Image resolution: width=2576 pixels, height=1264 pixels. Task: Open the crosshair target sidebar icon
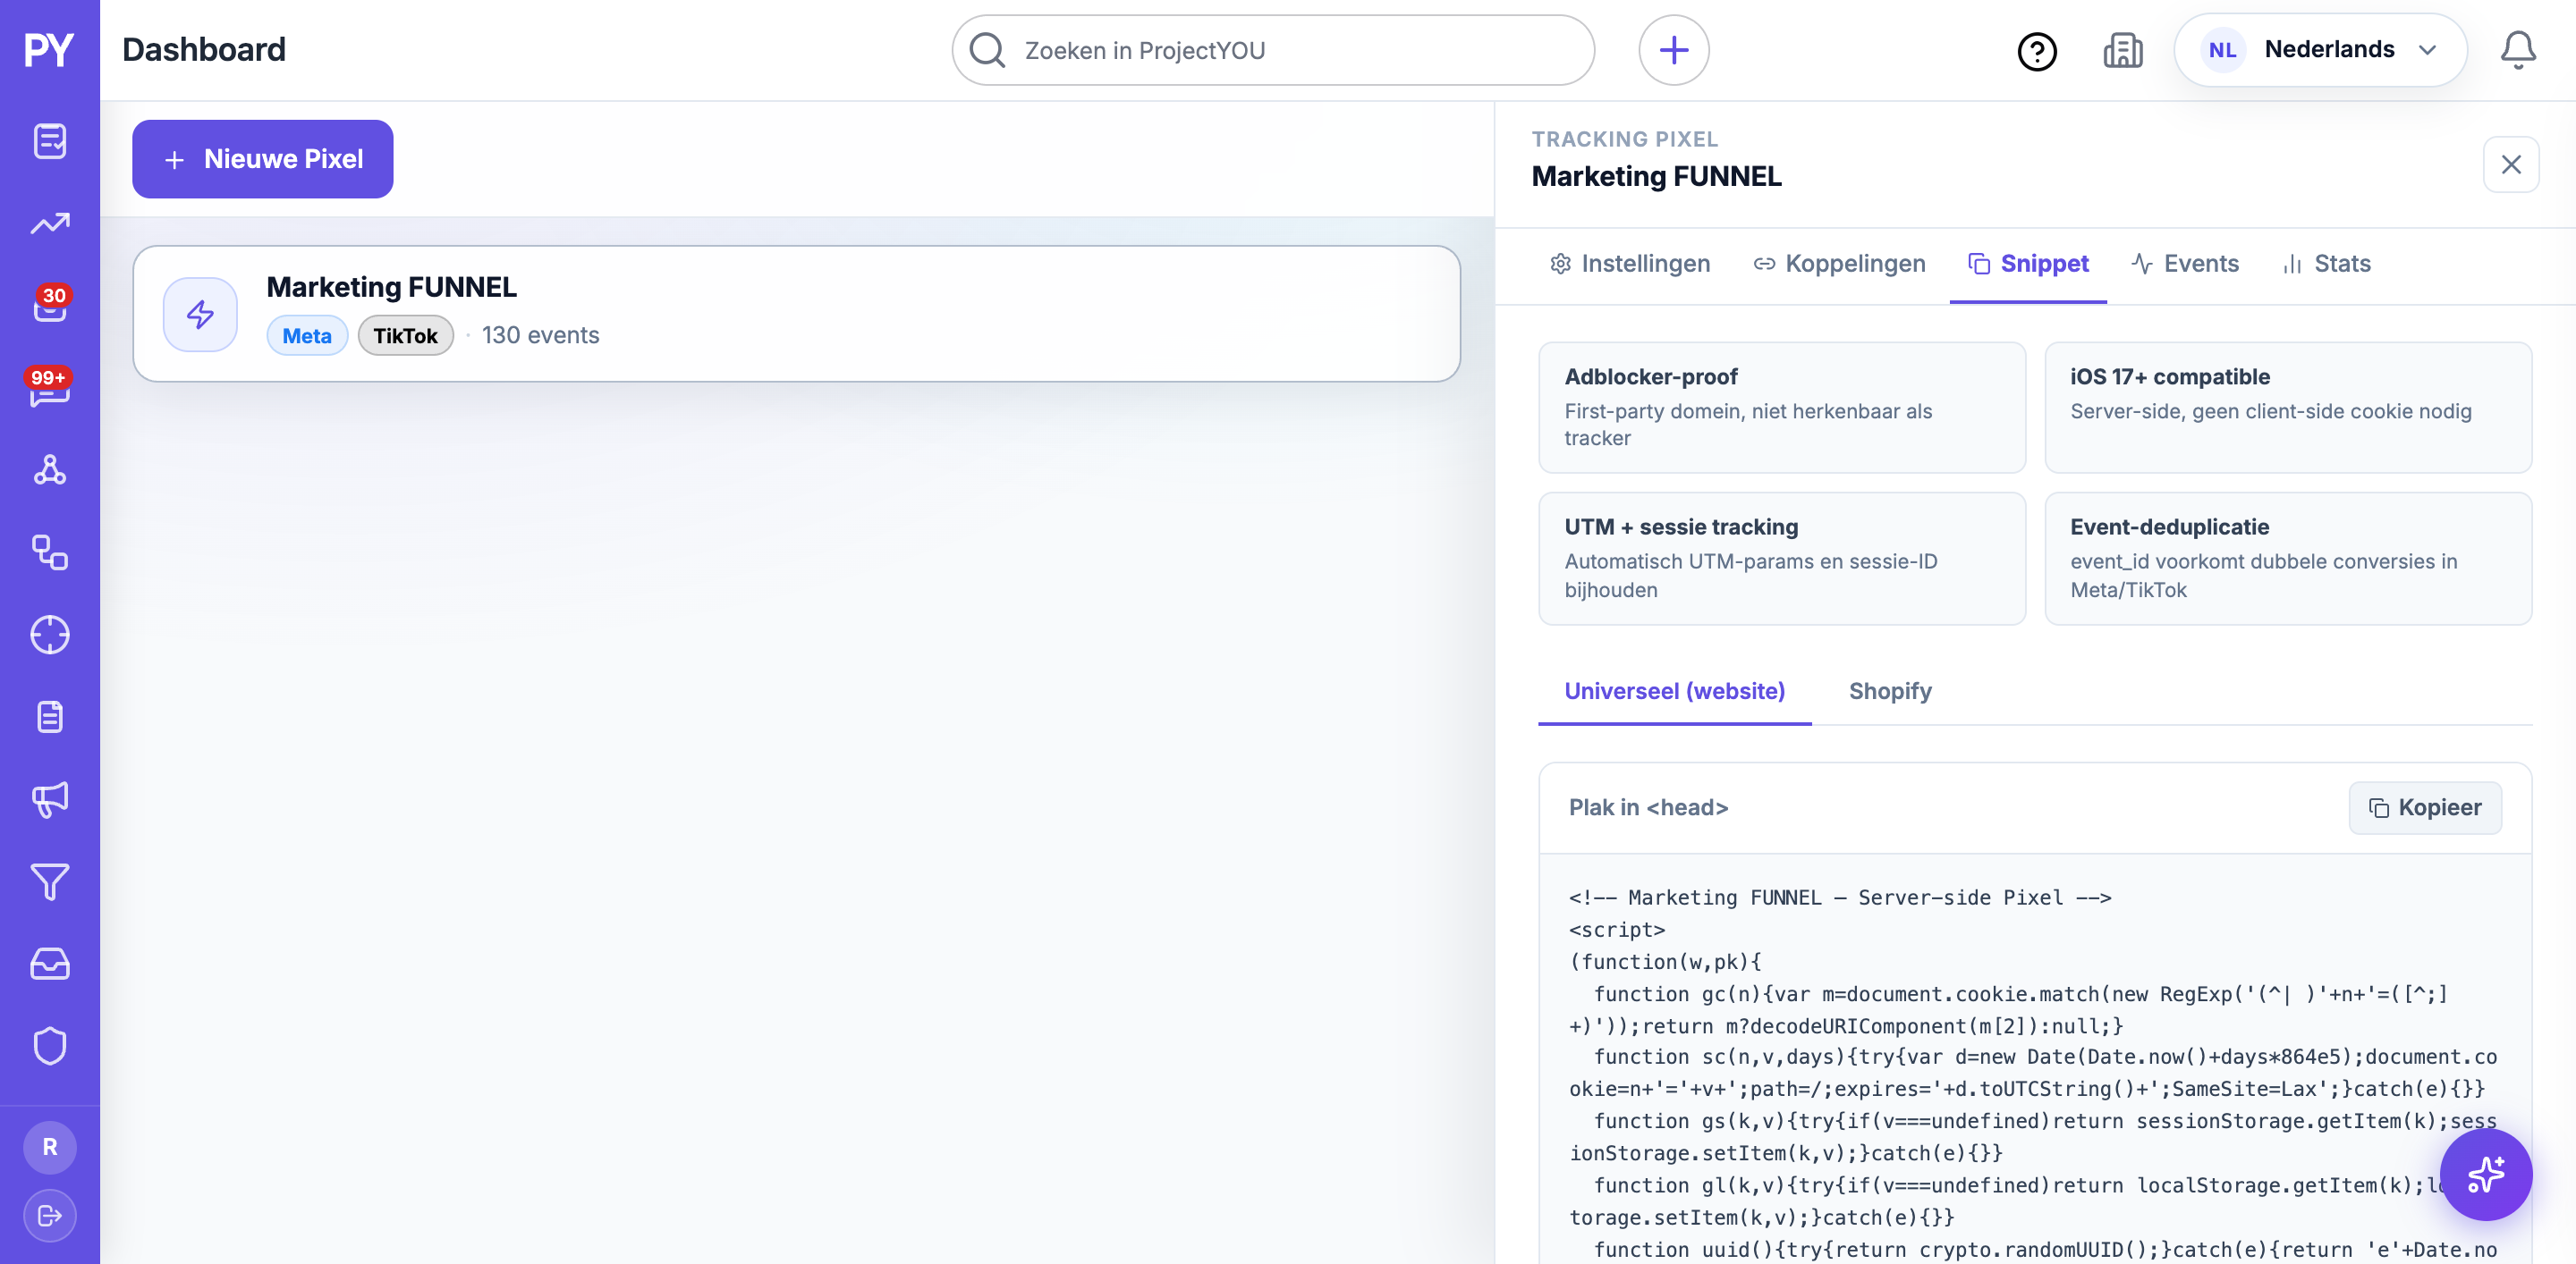(x=50, y=635)
